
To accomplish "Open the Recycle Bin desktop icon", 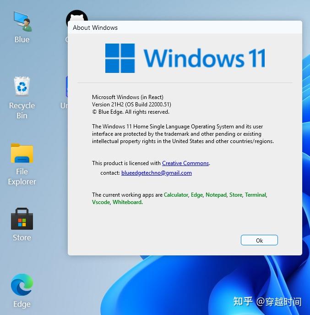I will 22,98.
